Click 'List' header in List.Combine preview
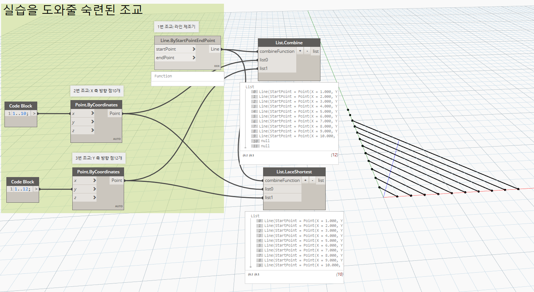 (250, 87)
